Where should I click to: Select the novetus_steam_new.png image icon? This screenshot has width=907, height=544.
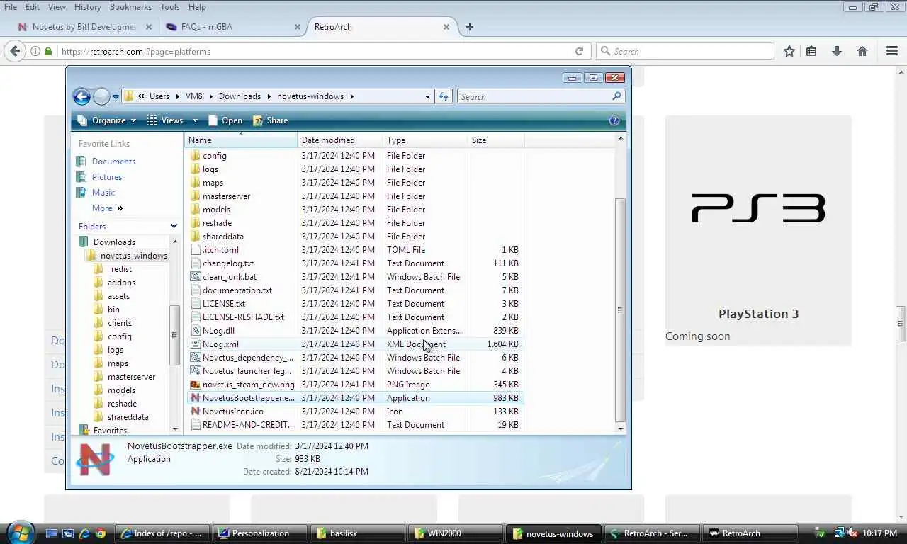tap(196, 385)
